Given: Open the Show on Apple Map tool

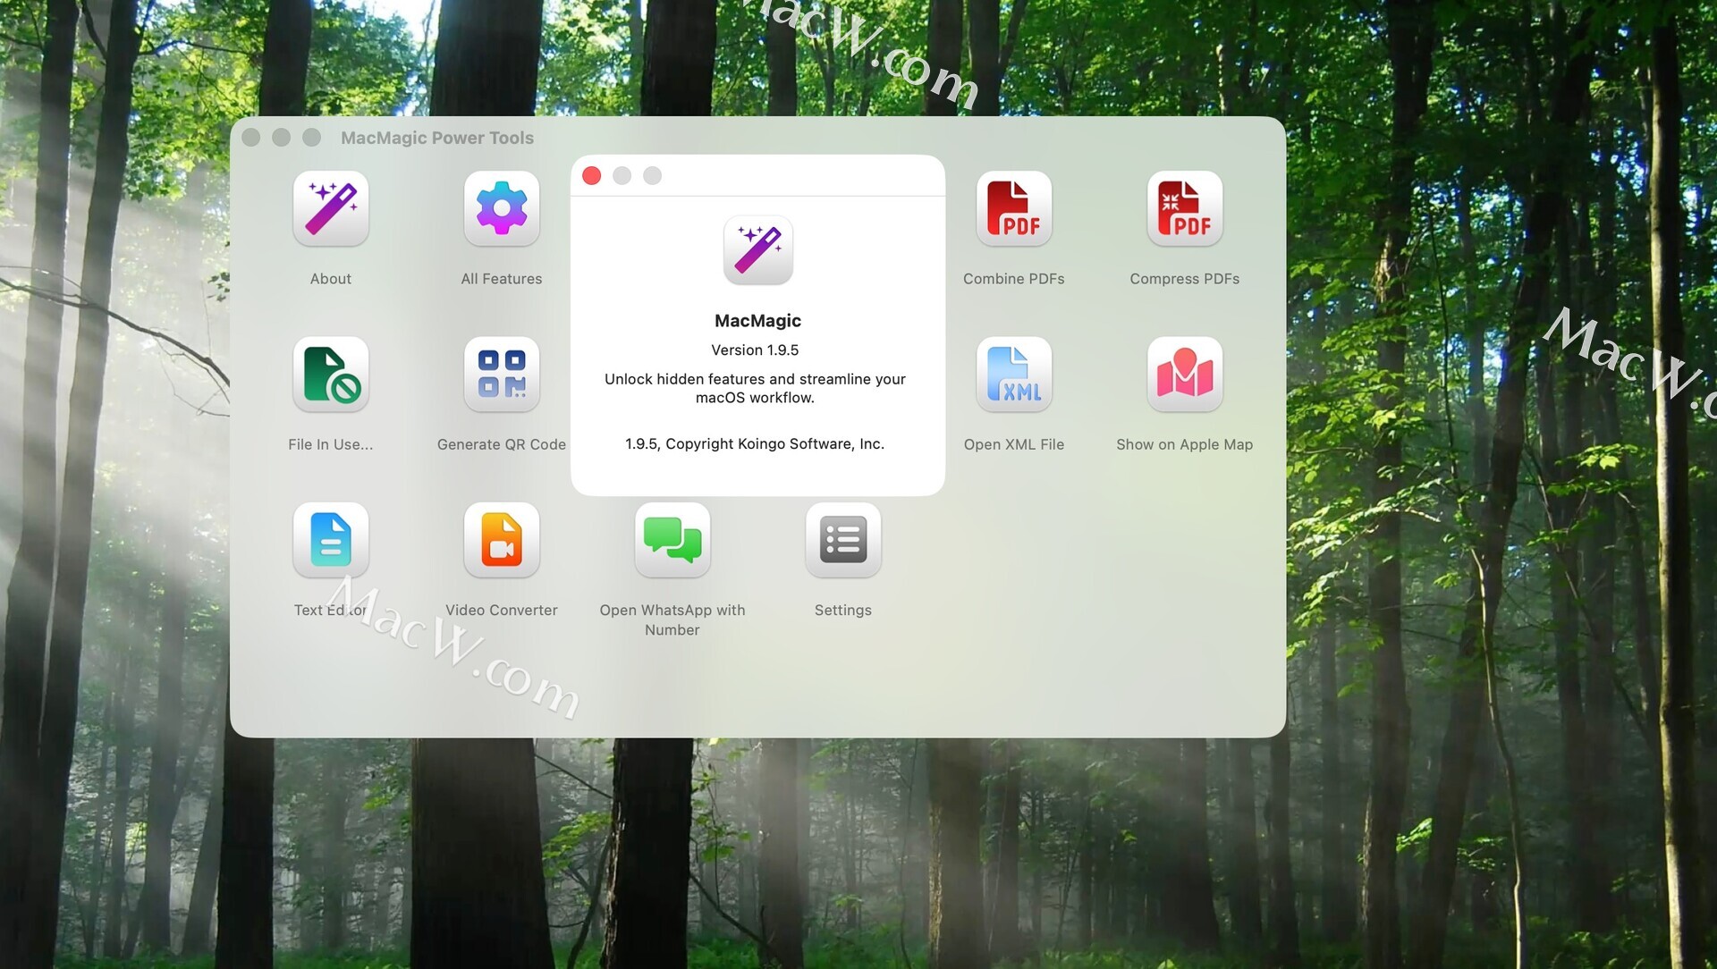Looking at the screenshot, I should (x=1184, y=374).
